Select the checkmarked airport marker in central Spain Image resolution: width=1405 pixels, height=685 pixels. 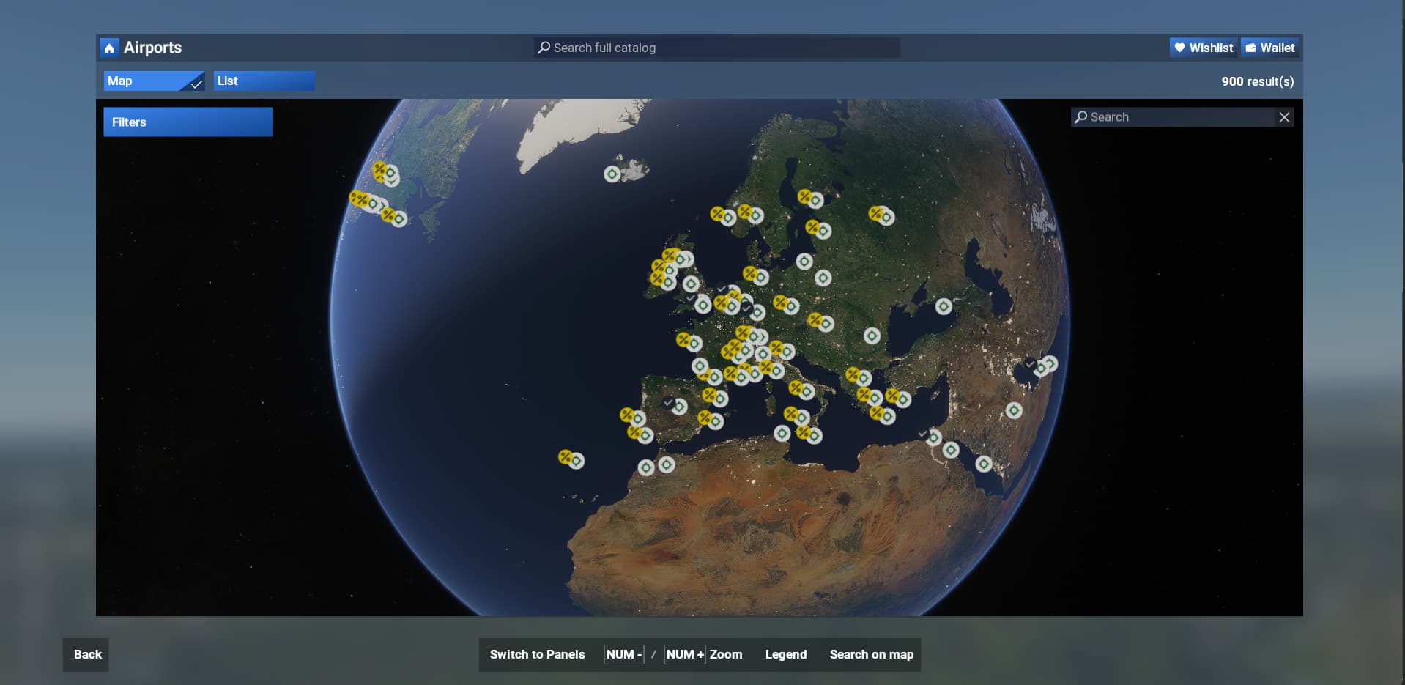(x=679, y=406)
